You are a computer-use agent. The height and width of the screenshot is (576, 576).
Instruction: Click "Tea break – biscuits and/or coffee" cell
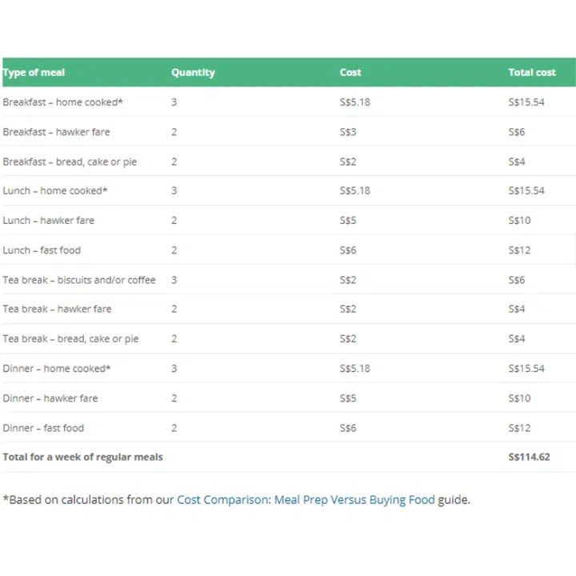(x=79, y=280)
